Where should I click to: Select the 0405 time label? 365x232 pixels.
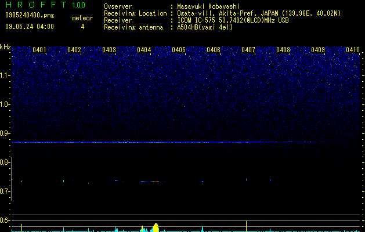click(x=179, y=50)
